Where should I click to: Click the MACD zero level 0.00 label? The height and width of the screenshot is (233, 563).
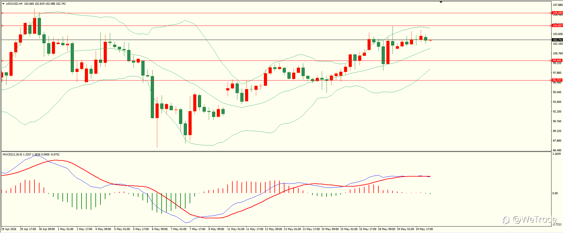(555, 193)
